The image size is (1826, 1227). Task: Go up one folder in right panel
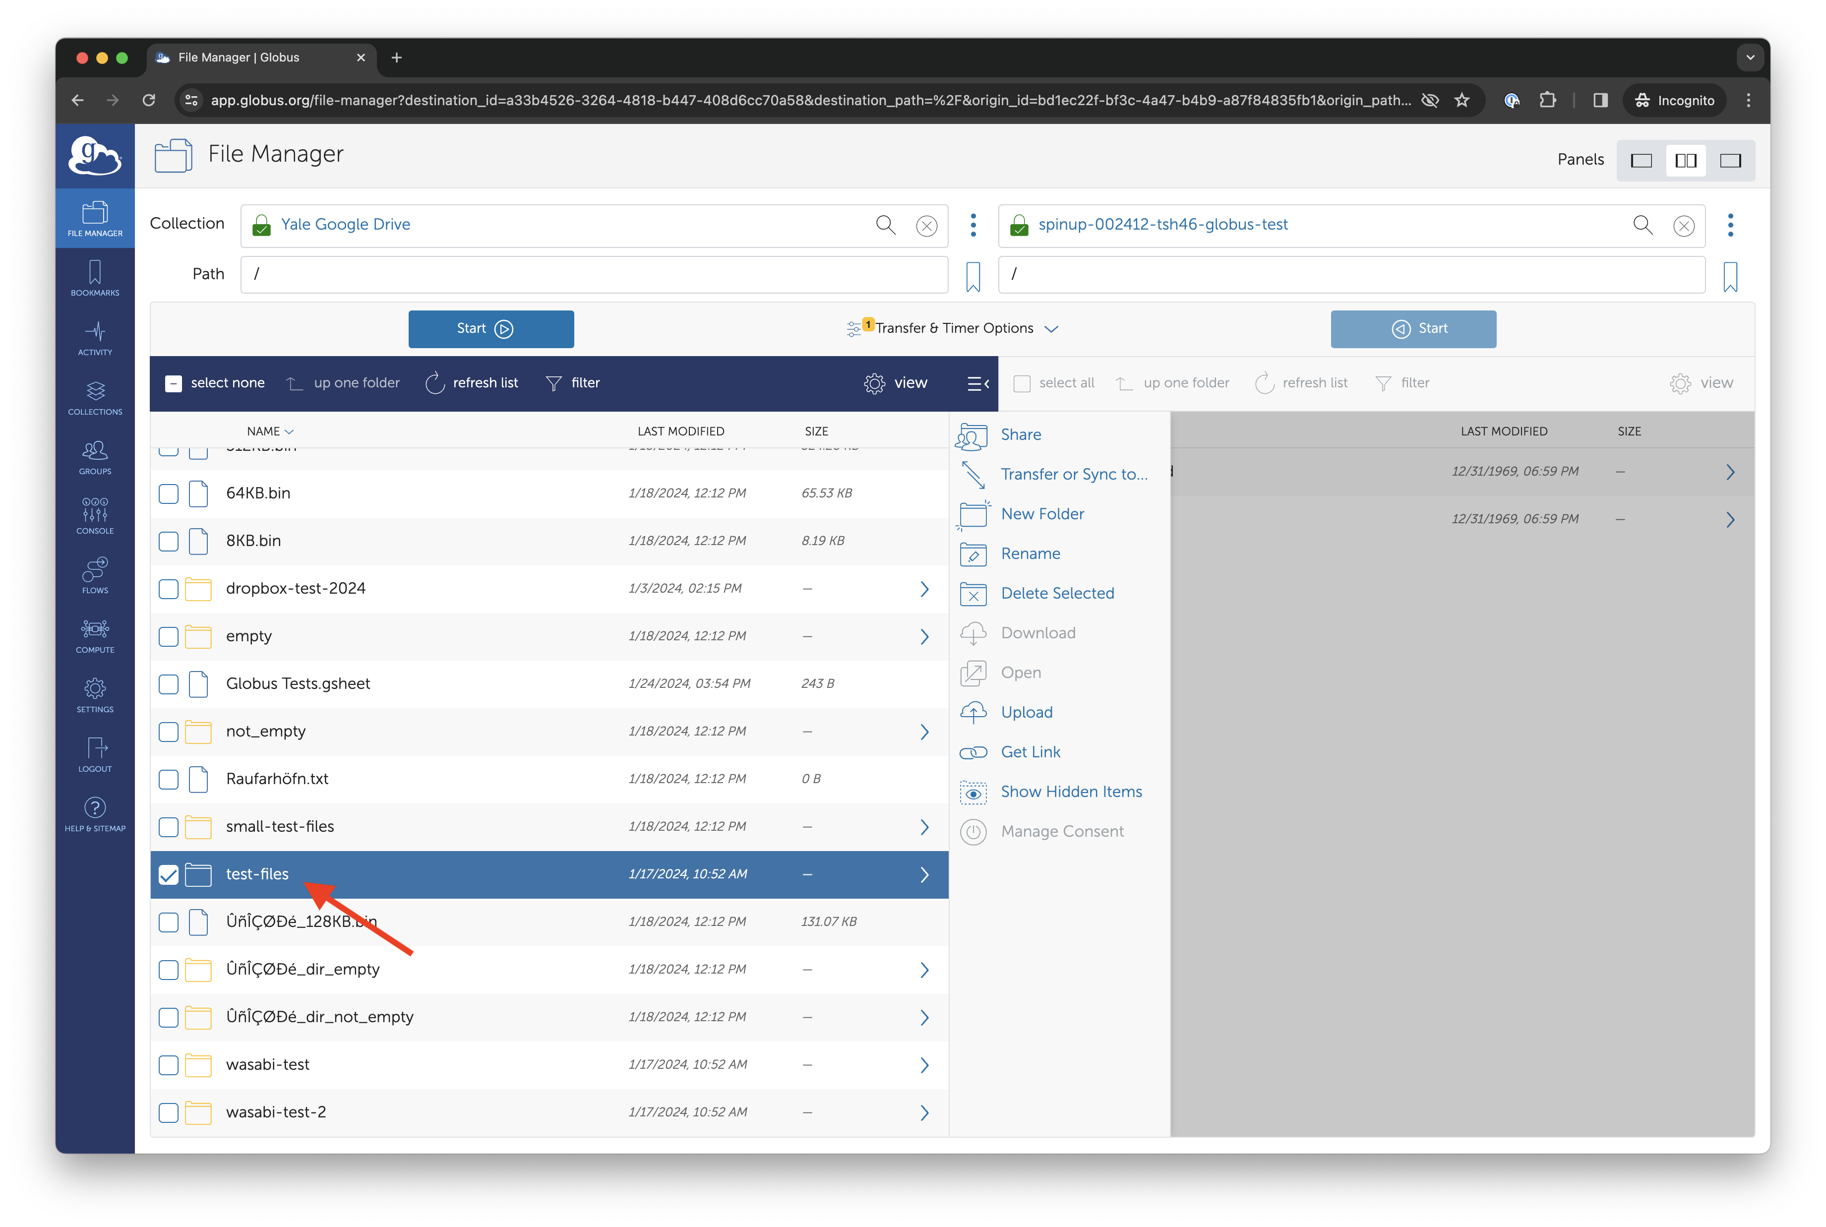pyautogui.click(x=1172, y=383)
